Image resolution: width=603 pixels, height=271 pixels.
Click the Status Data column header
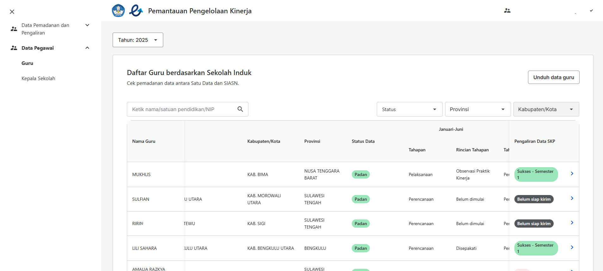(x=363, y=141)
